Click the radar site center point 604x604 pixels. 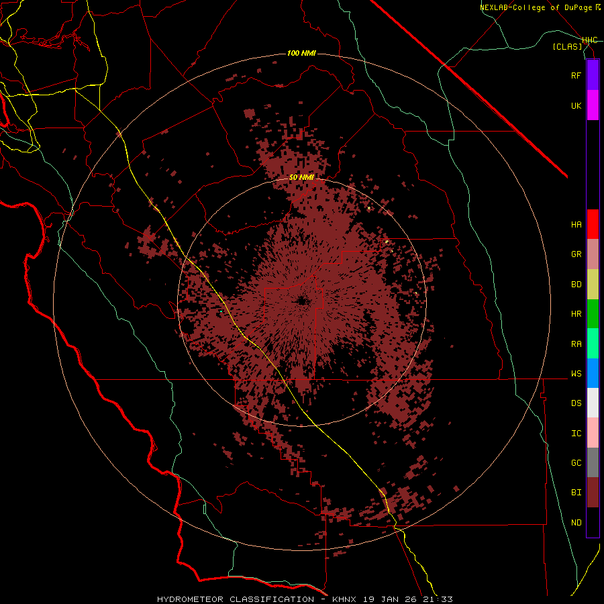click(302, 301)
